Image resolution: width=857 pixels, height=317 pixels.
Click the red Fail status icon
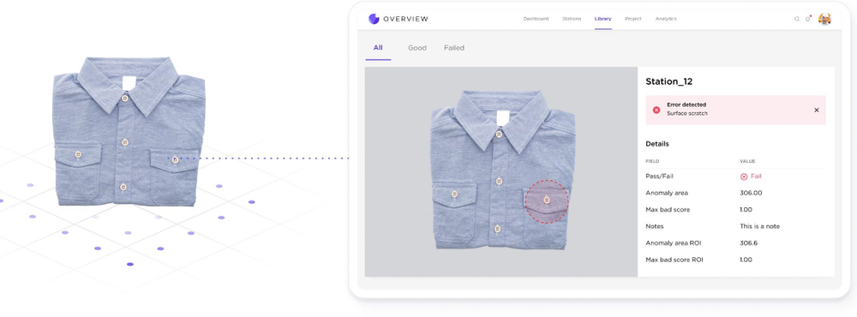[743, 176]
